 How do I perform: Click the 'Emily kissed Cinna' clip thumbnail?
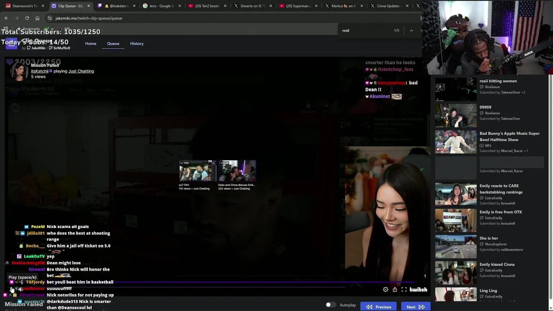click(456, 273)
